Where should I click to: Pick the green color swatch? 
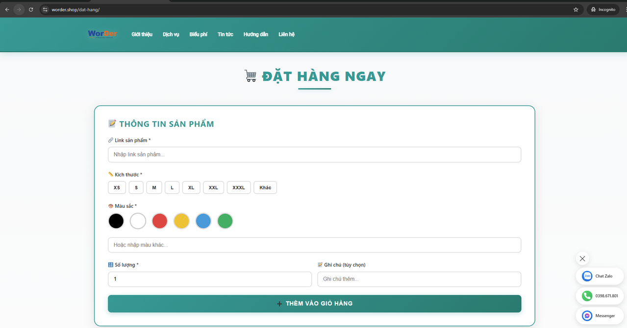pos(225,221)
